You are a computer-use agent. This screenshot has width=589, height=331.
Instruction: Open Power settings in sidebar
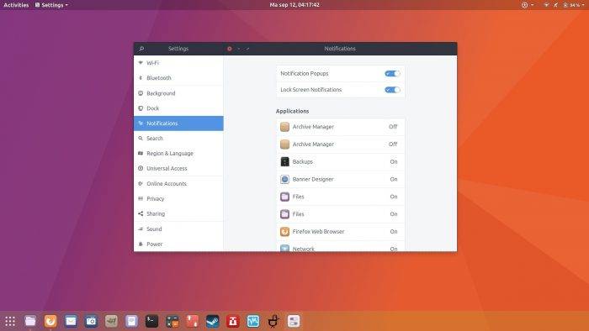[x=178, y=244]
